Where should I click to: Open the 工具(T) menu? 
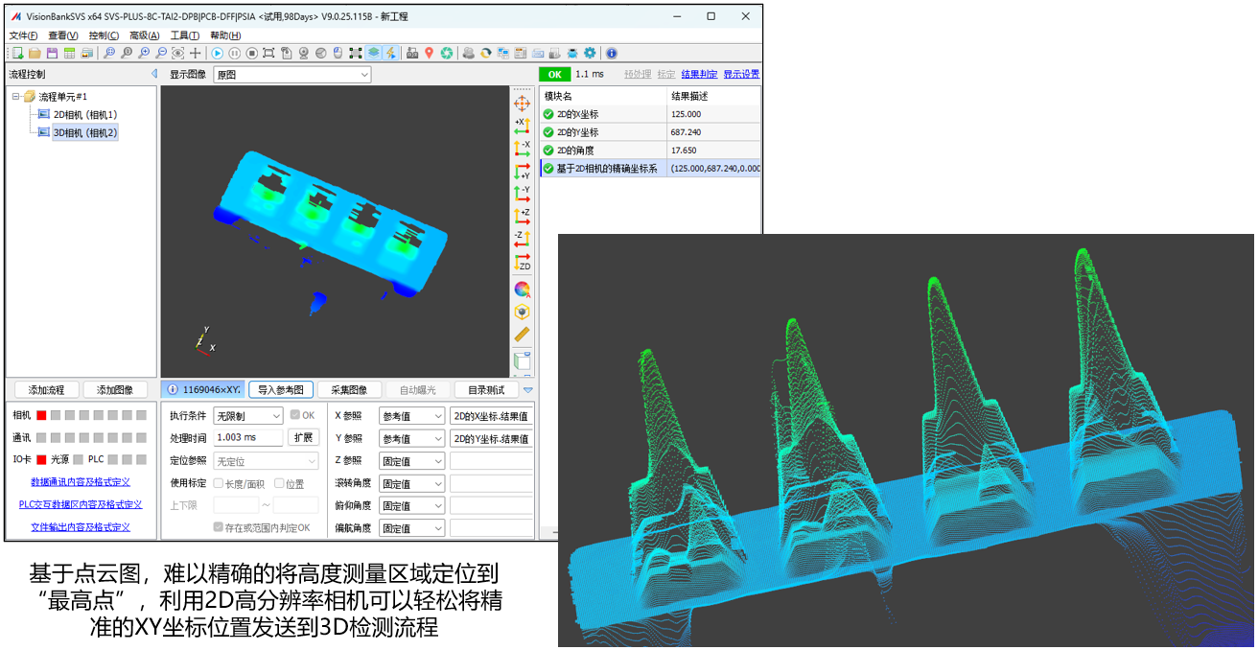click(184, 35)
